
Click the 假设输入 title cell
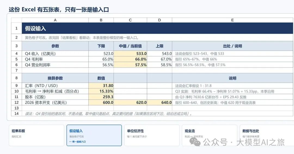pyautogui.click(x=157, y=28)
